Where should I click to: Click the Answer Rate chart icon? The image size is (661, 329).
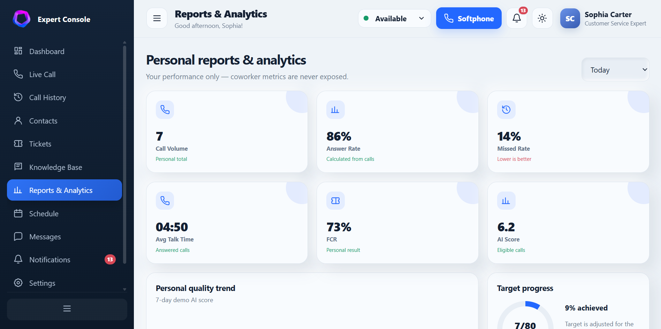point(335,110)
